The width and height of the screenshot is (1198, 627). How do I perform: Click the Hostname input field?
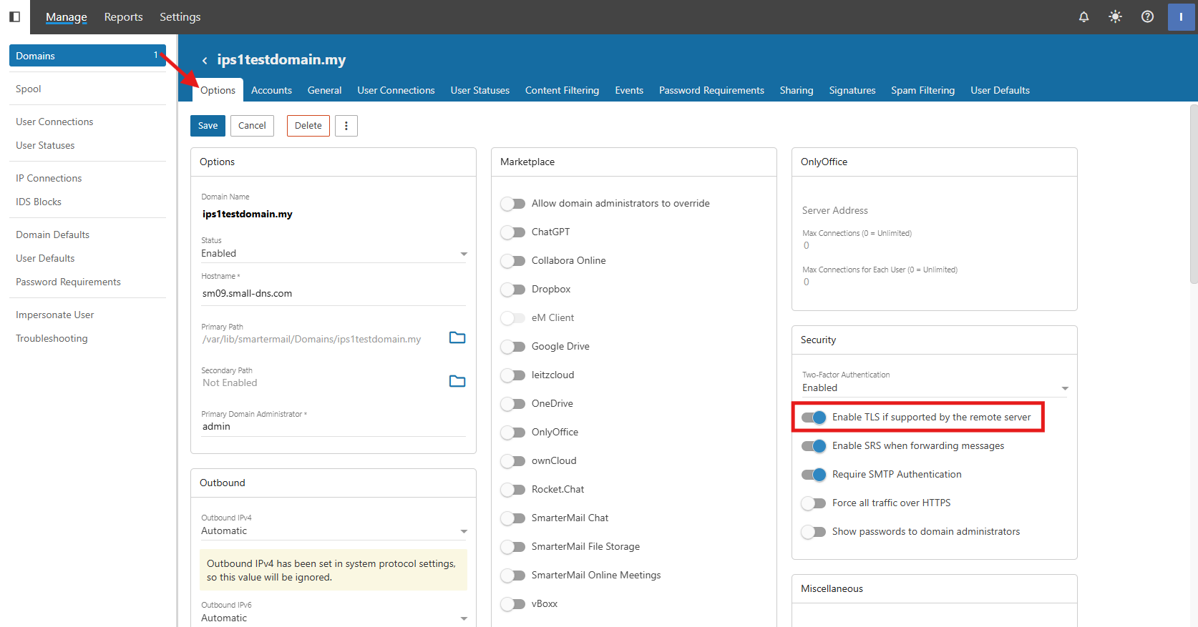coord(333,293)
